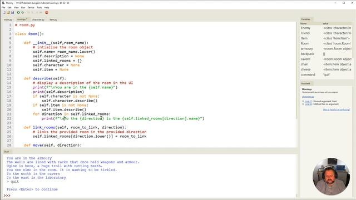
Task: Click the Save file toolbar icon
Action: point(12,12)
